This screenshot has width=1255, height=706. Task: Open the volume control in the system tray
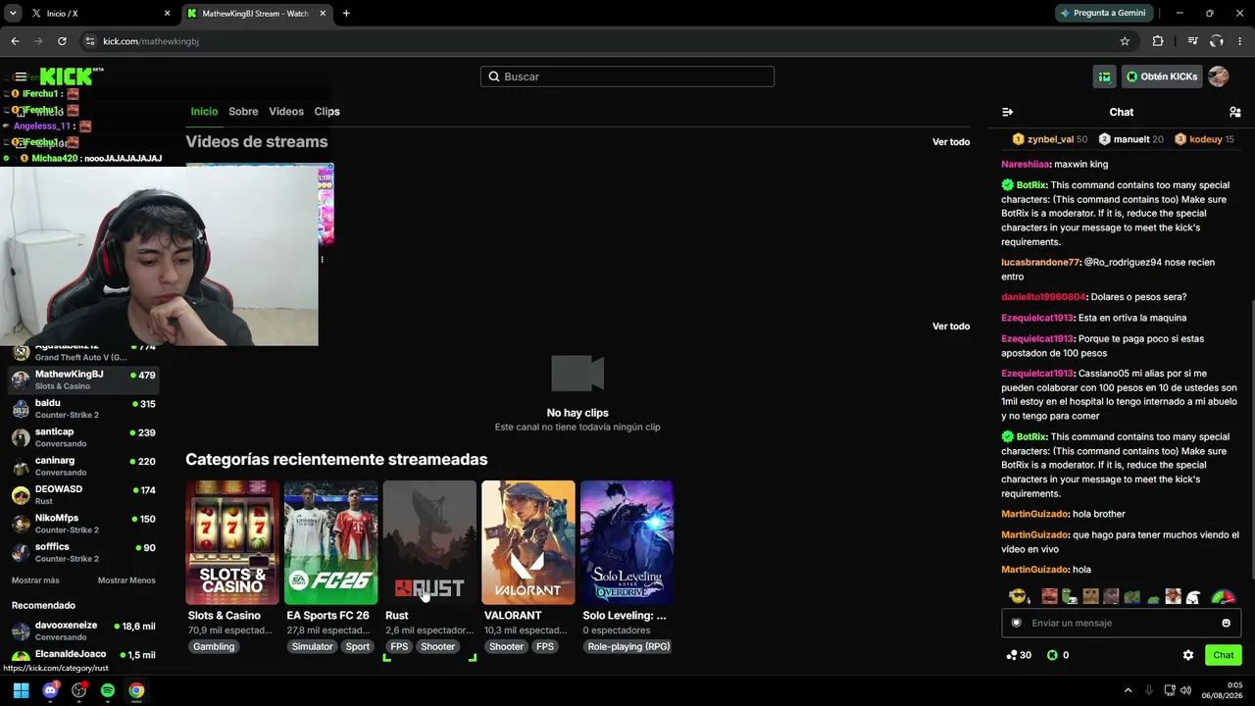click(x=1185, y=690)
